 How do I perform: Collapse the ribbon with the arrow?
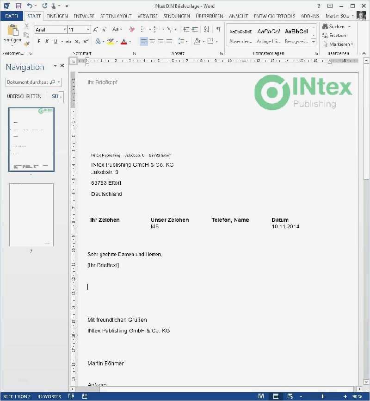(364, 53)
